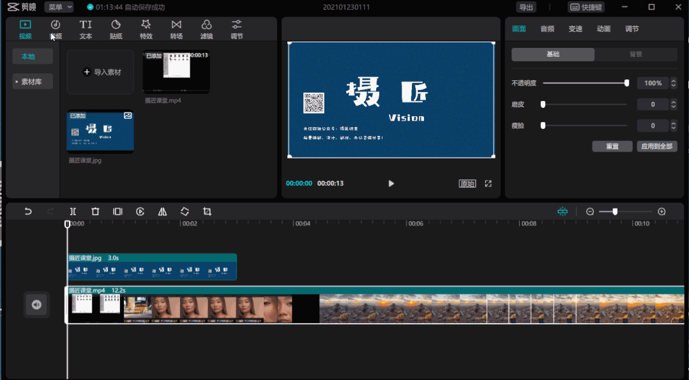The height and width of the screenshot is (380, 689).
Task: Enter fullscreen preview mode
Action: point(488,184)
